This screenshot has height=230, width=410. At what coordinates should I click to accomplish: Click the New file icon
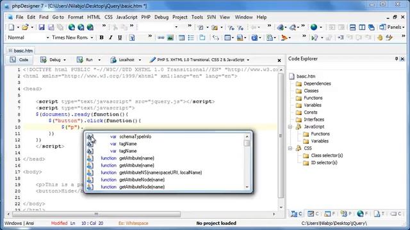(12, 27)
